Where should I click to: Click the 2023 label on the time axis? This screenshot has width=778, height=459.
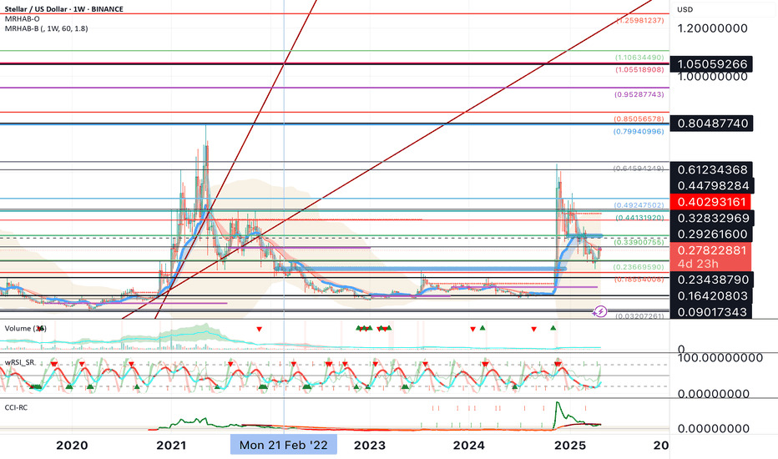point(370,445)
